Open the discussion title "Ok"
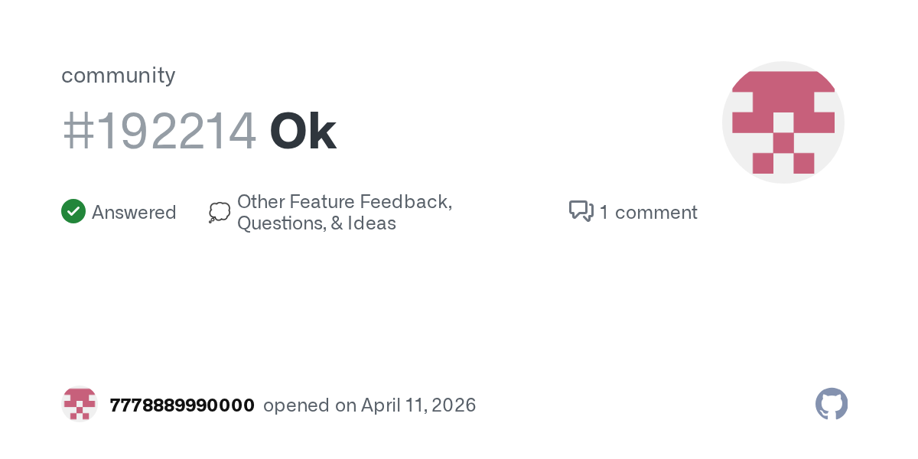This screenshot has width=918, height=459. pyautogui.click(x=303, y=132)
